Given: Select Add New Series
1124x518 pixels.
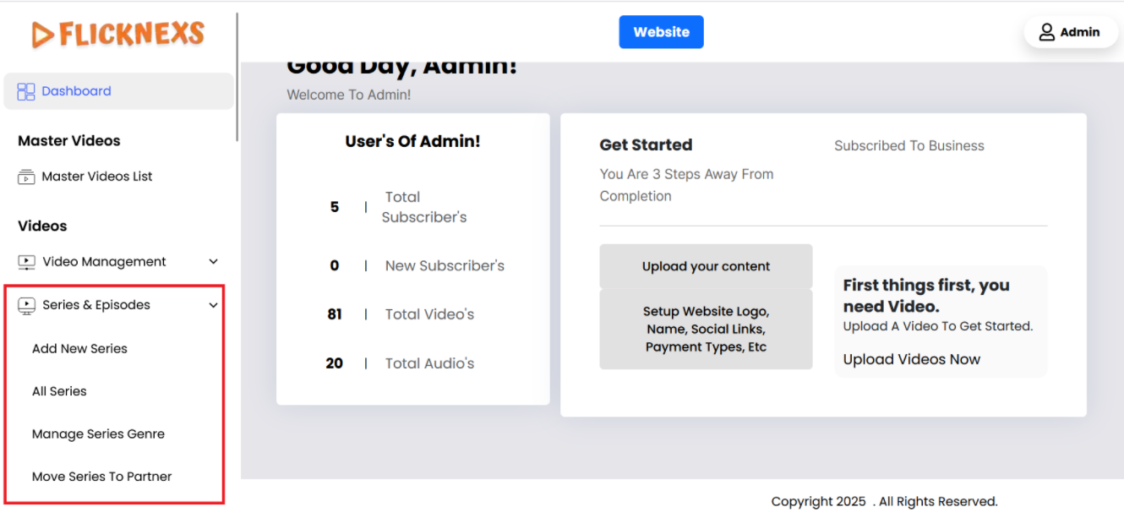Looking at the screenshot, I should point(79,348).
